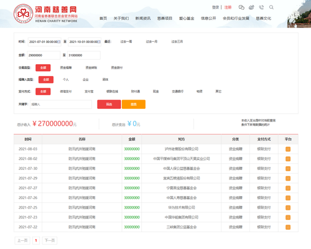
Task: Click the red 筛选 filter button
Action: (x=109, y=104)
